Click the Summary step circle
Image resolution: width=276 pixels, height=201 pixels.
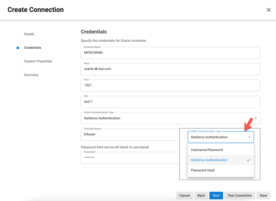tap(18, 75)
